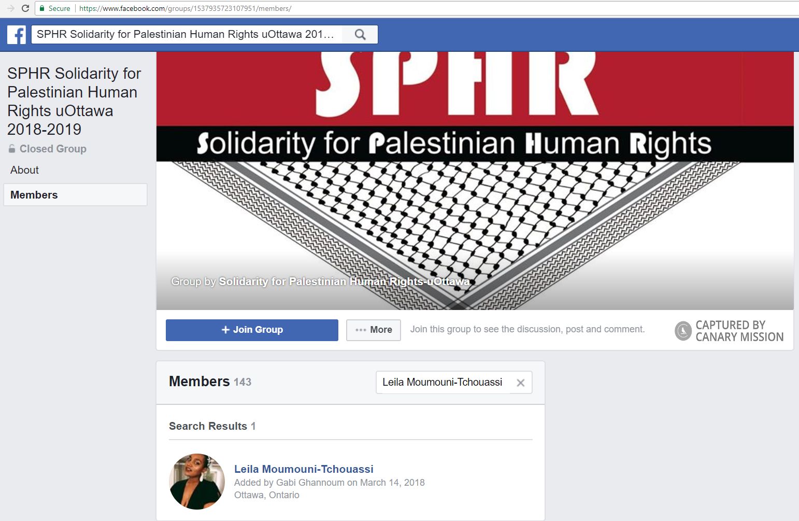
Task: Click the Find a member search field
Action: coord(445,383)
